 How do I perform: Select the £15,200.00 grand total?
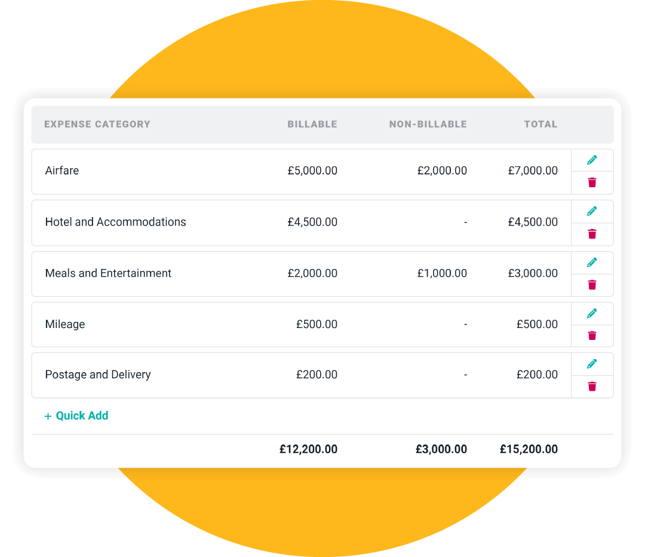(x=529, y=449)
